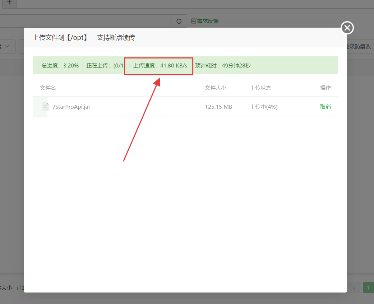Click the 上传速度: 41.80 KB/s text
The height and width of the screenshot is (304, 374).
[160, 66]
